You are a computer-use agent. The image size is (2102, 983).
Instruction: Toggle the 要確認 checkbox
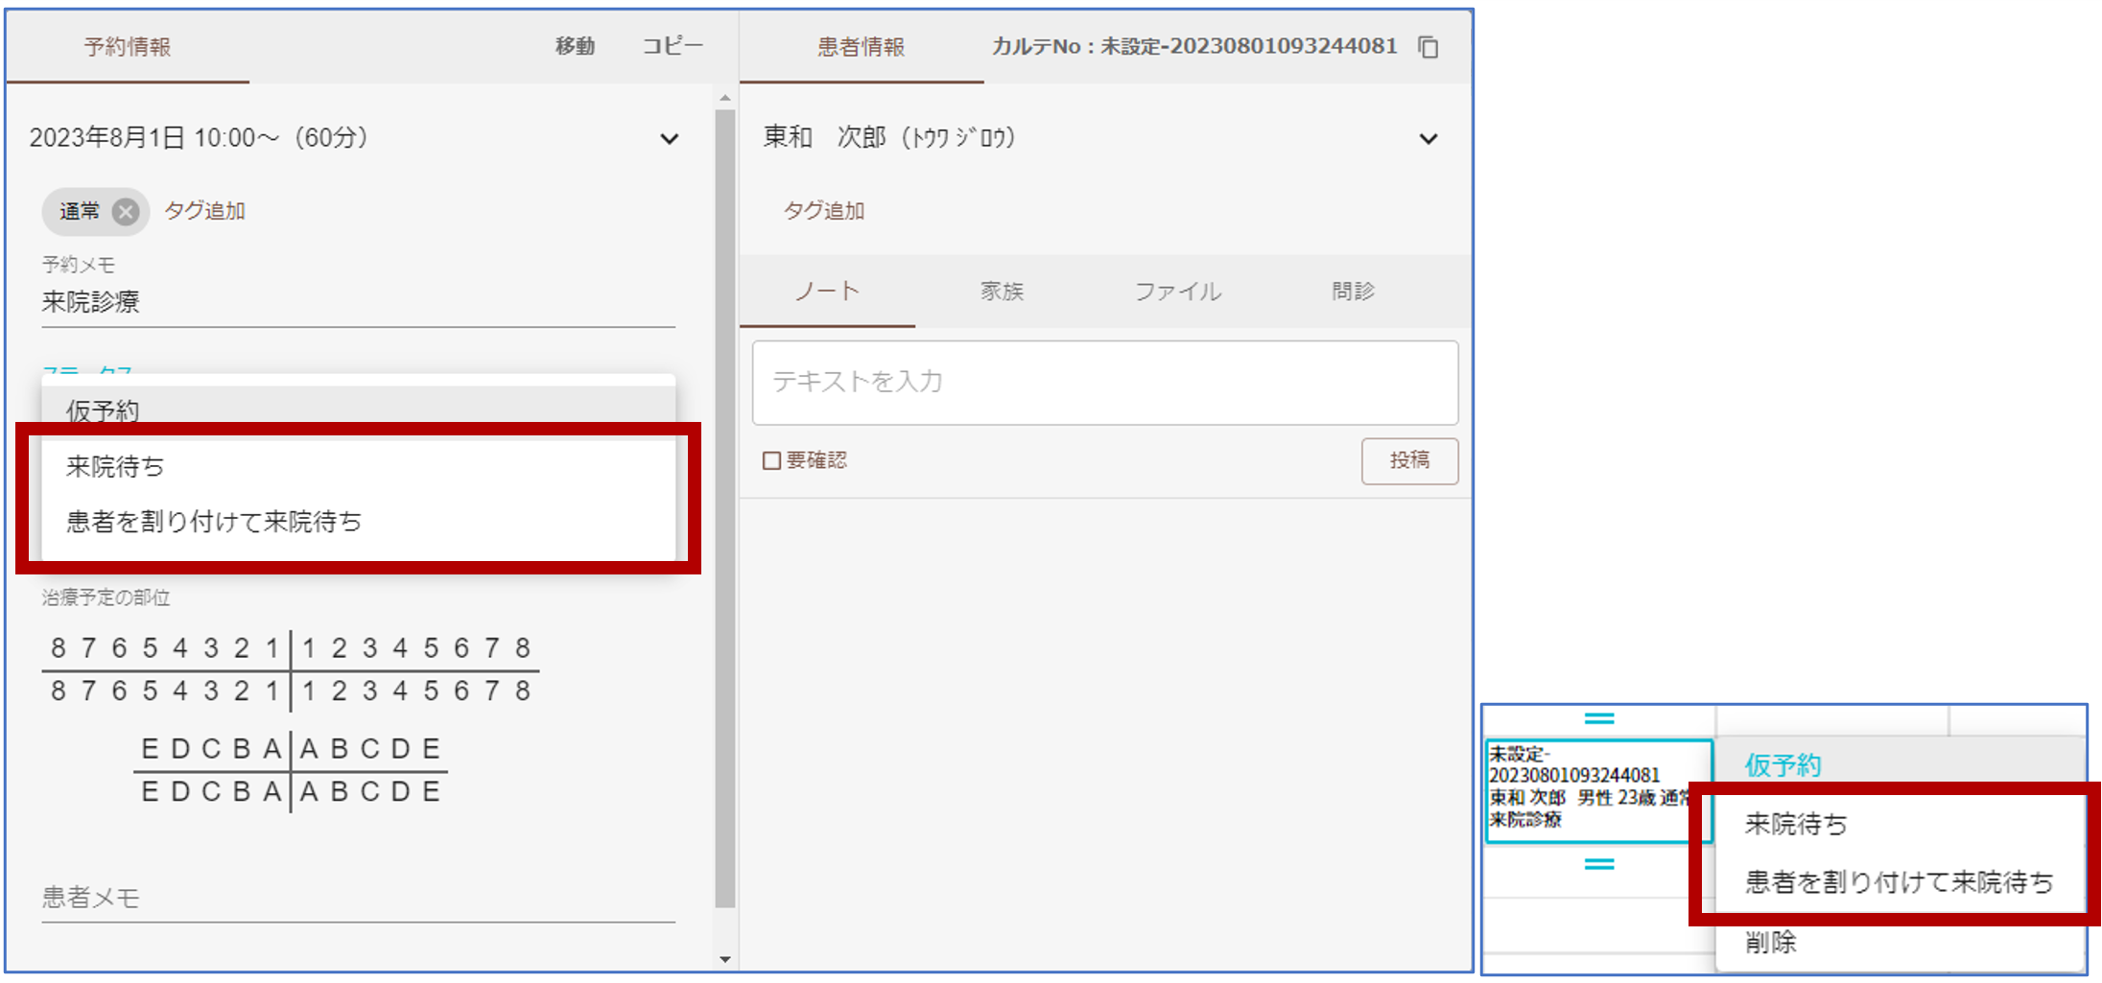[771, 460]
